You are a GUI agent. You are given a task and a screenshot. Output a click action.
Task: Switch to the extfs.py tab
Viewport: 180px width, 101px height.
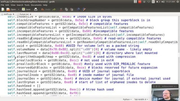click(x=8, y=14)
